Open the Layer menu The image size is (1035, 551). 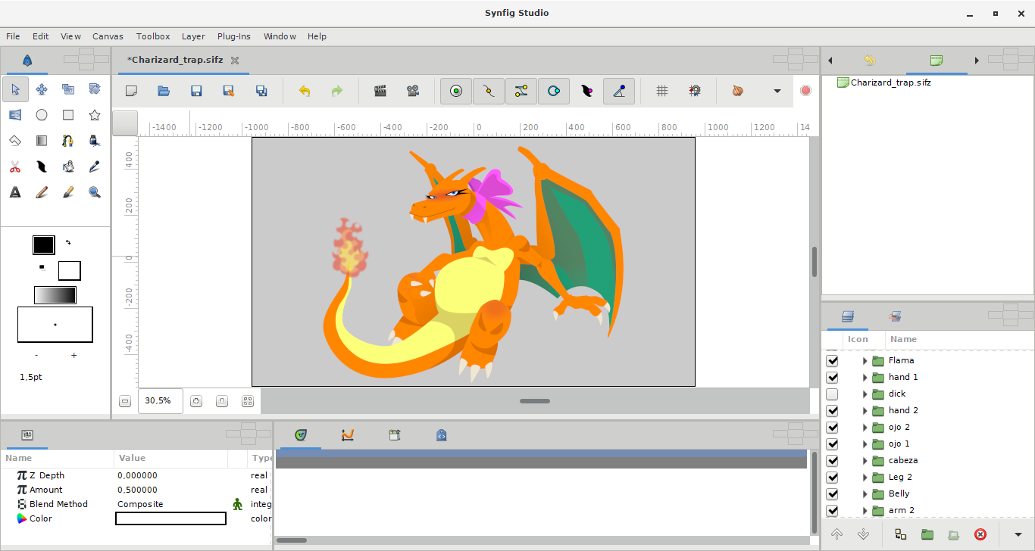point(193,36)
